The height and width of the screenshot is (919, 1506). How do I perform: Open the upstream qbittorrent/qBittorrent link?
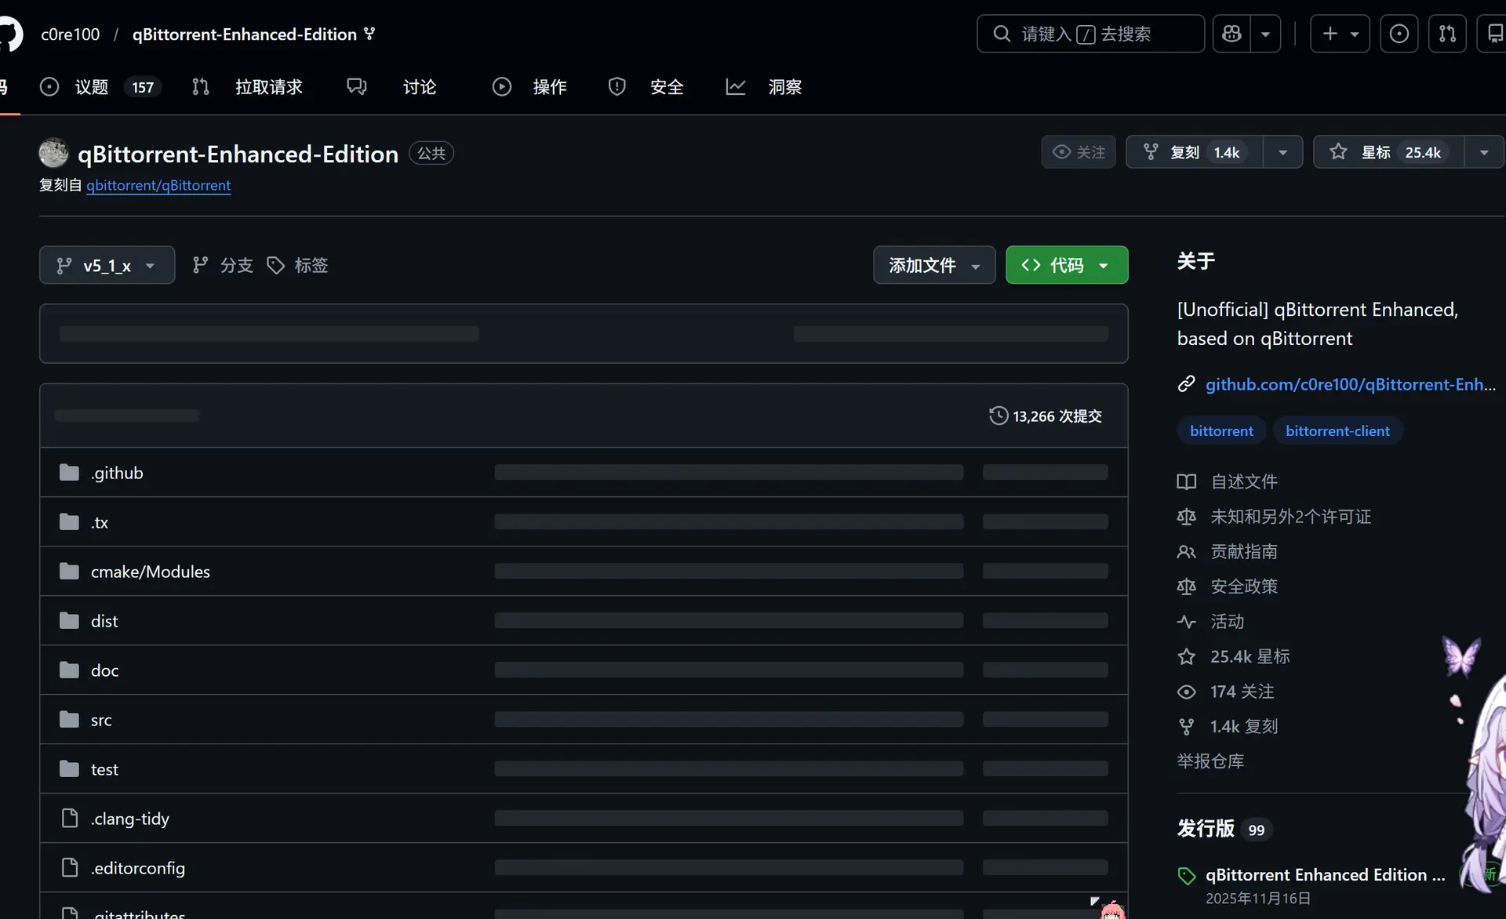coord(158,186)
